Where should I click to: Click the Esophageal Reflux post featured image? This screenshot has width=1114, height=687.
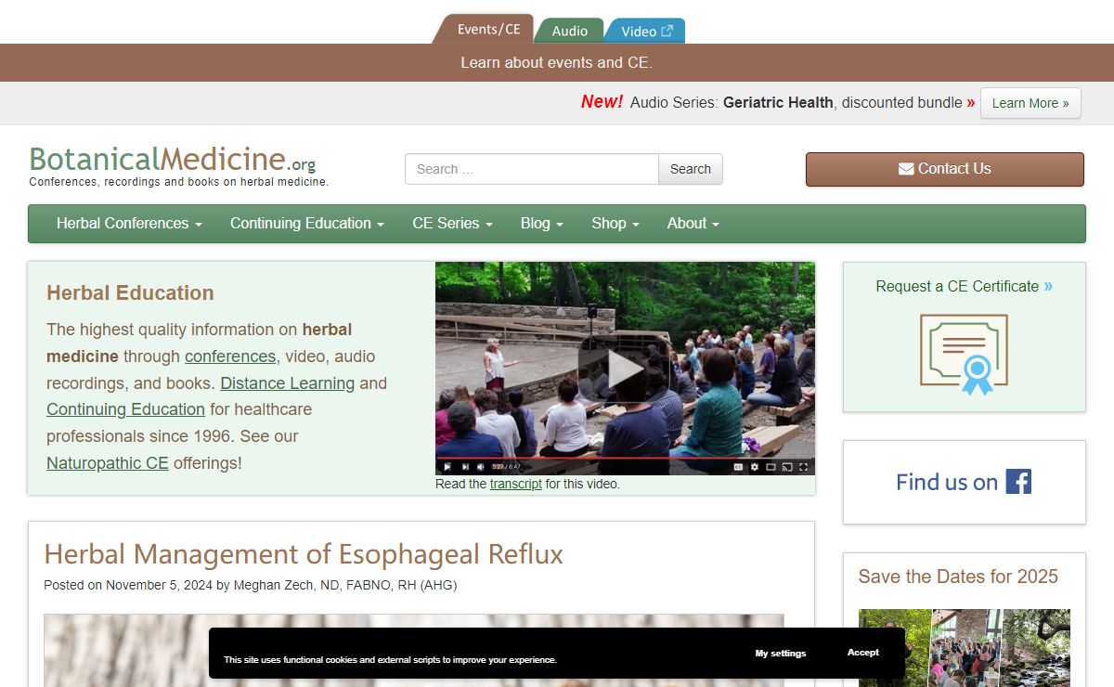(414, 650)
